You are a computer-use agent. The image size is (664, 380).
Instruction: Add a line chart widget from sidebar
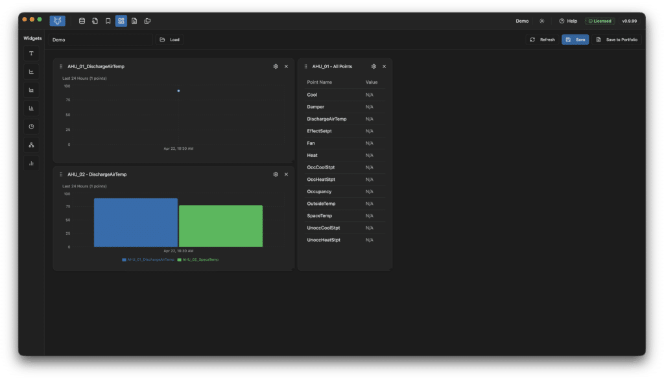click(31, 71)
